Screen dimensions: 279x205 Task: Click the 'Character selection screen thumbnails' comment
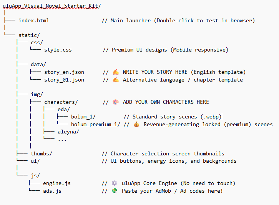163,154
